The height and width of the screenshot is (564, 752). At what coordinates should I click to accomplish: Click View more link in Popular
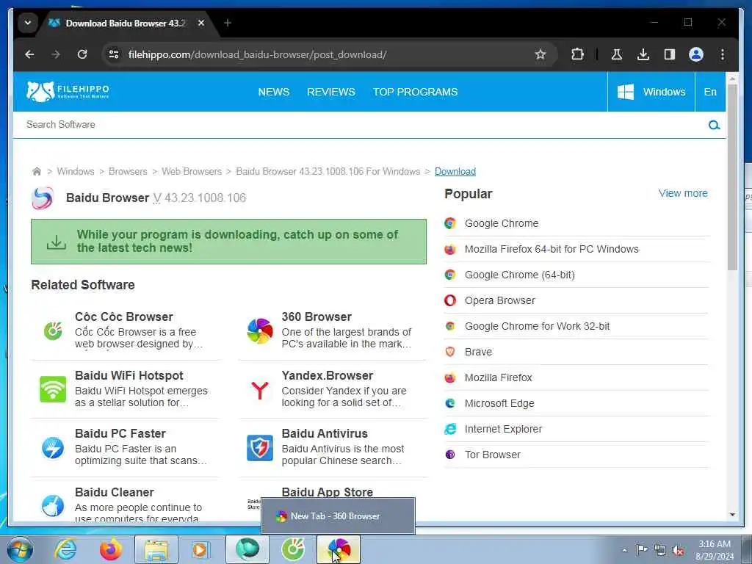683,193
